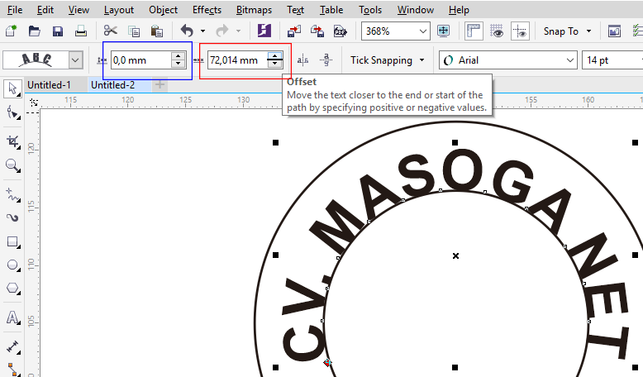Open the redo history dropdown arrow

pyautogui.click(x=238, y=31)
